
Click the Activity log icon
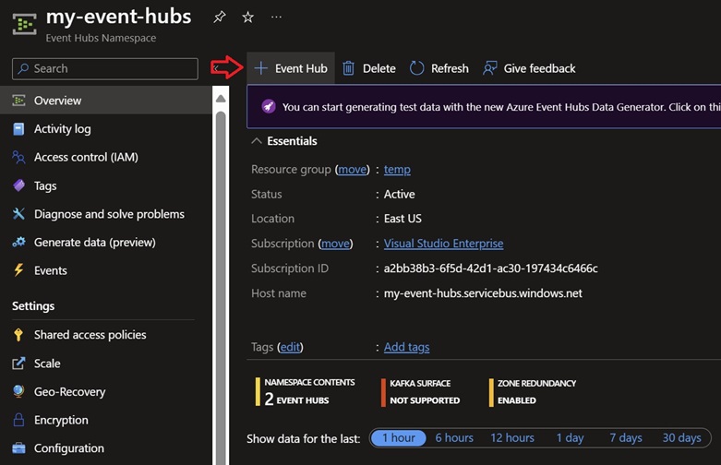tap(18, 128)
